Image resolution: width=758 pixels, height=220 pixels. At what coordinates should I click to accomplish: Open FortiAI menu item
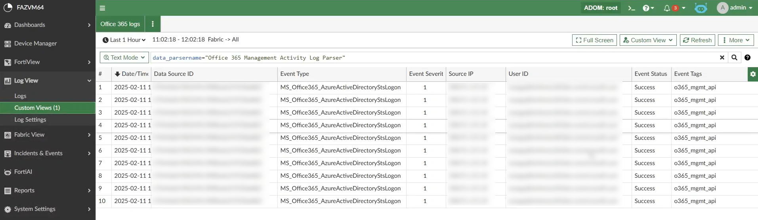point(48,172)
